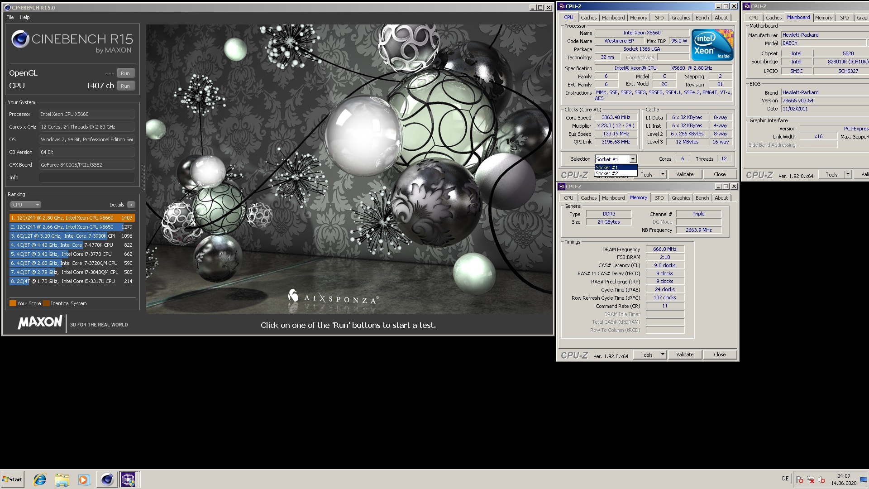Switch to CPU tab in Memory CPU-Z window
The height and width of the screenshot is (489, 869).
point(568,198)
